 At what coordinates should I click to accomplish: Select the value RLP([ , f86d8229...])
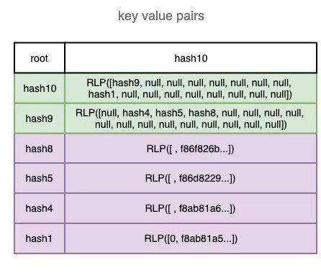(x=191, y=178)
